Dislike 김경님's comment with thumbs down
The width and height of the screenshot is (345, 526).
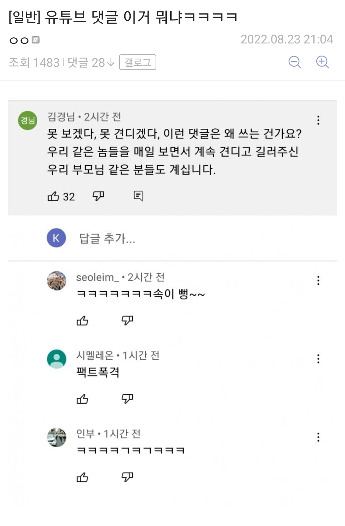98,196
